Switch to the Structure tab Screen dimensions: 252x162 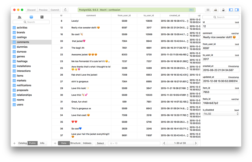75,143
